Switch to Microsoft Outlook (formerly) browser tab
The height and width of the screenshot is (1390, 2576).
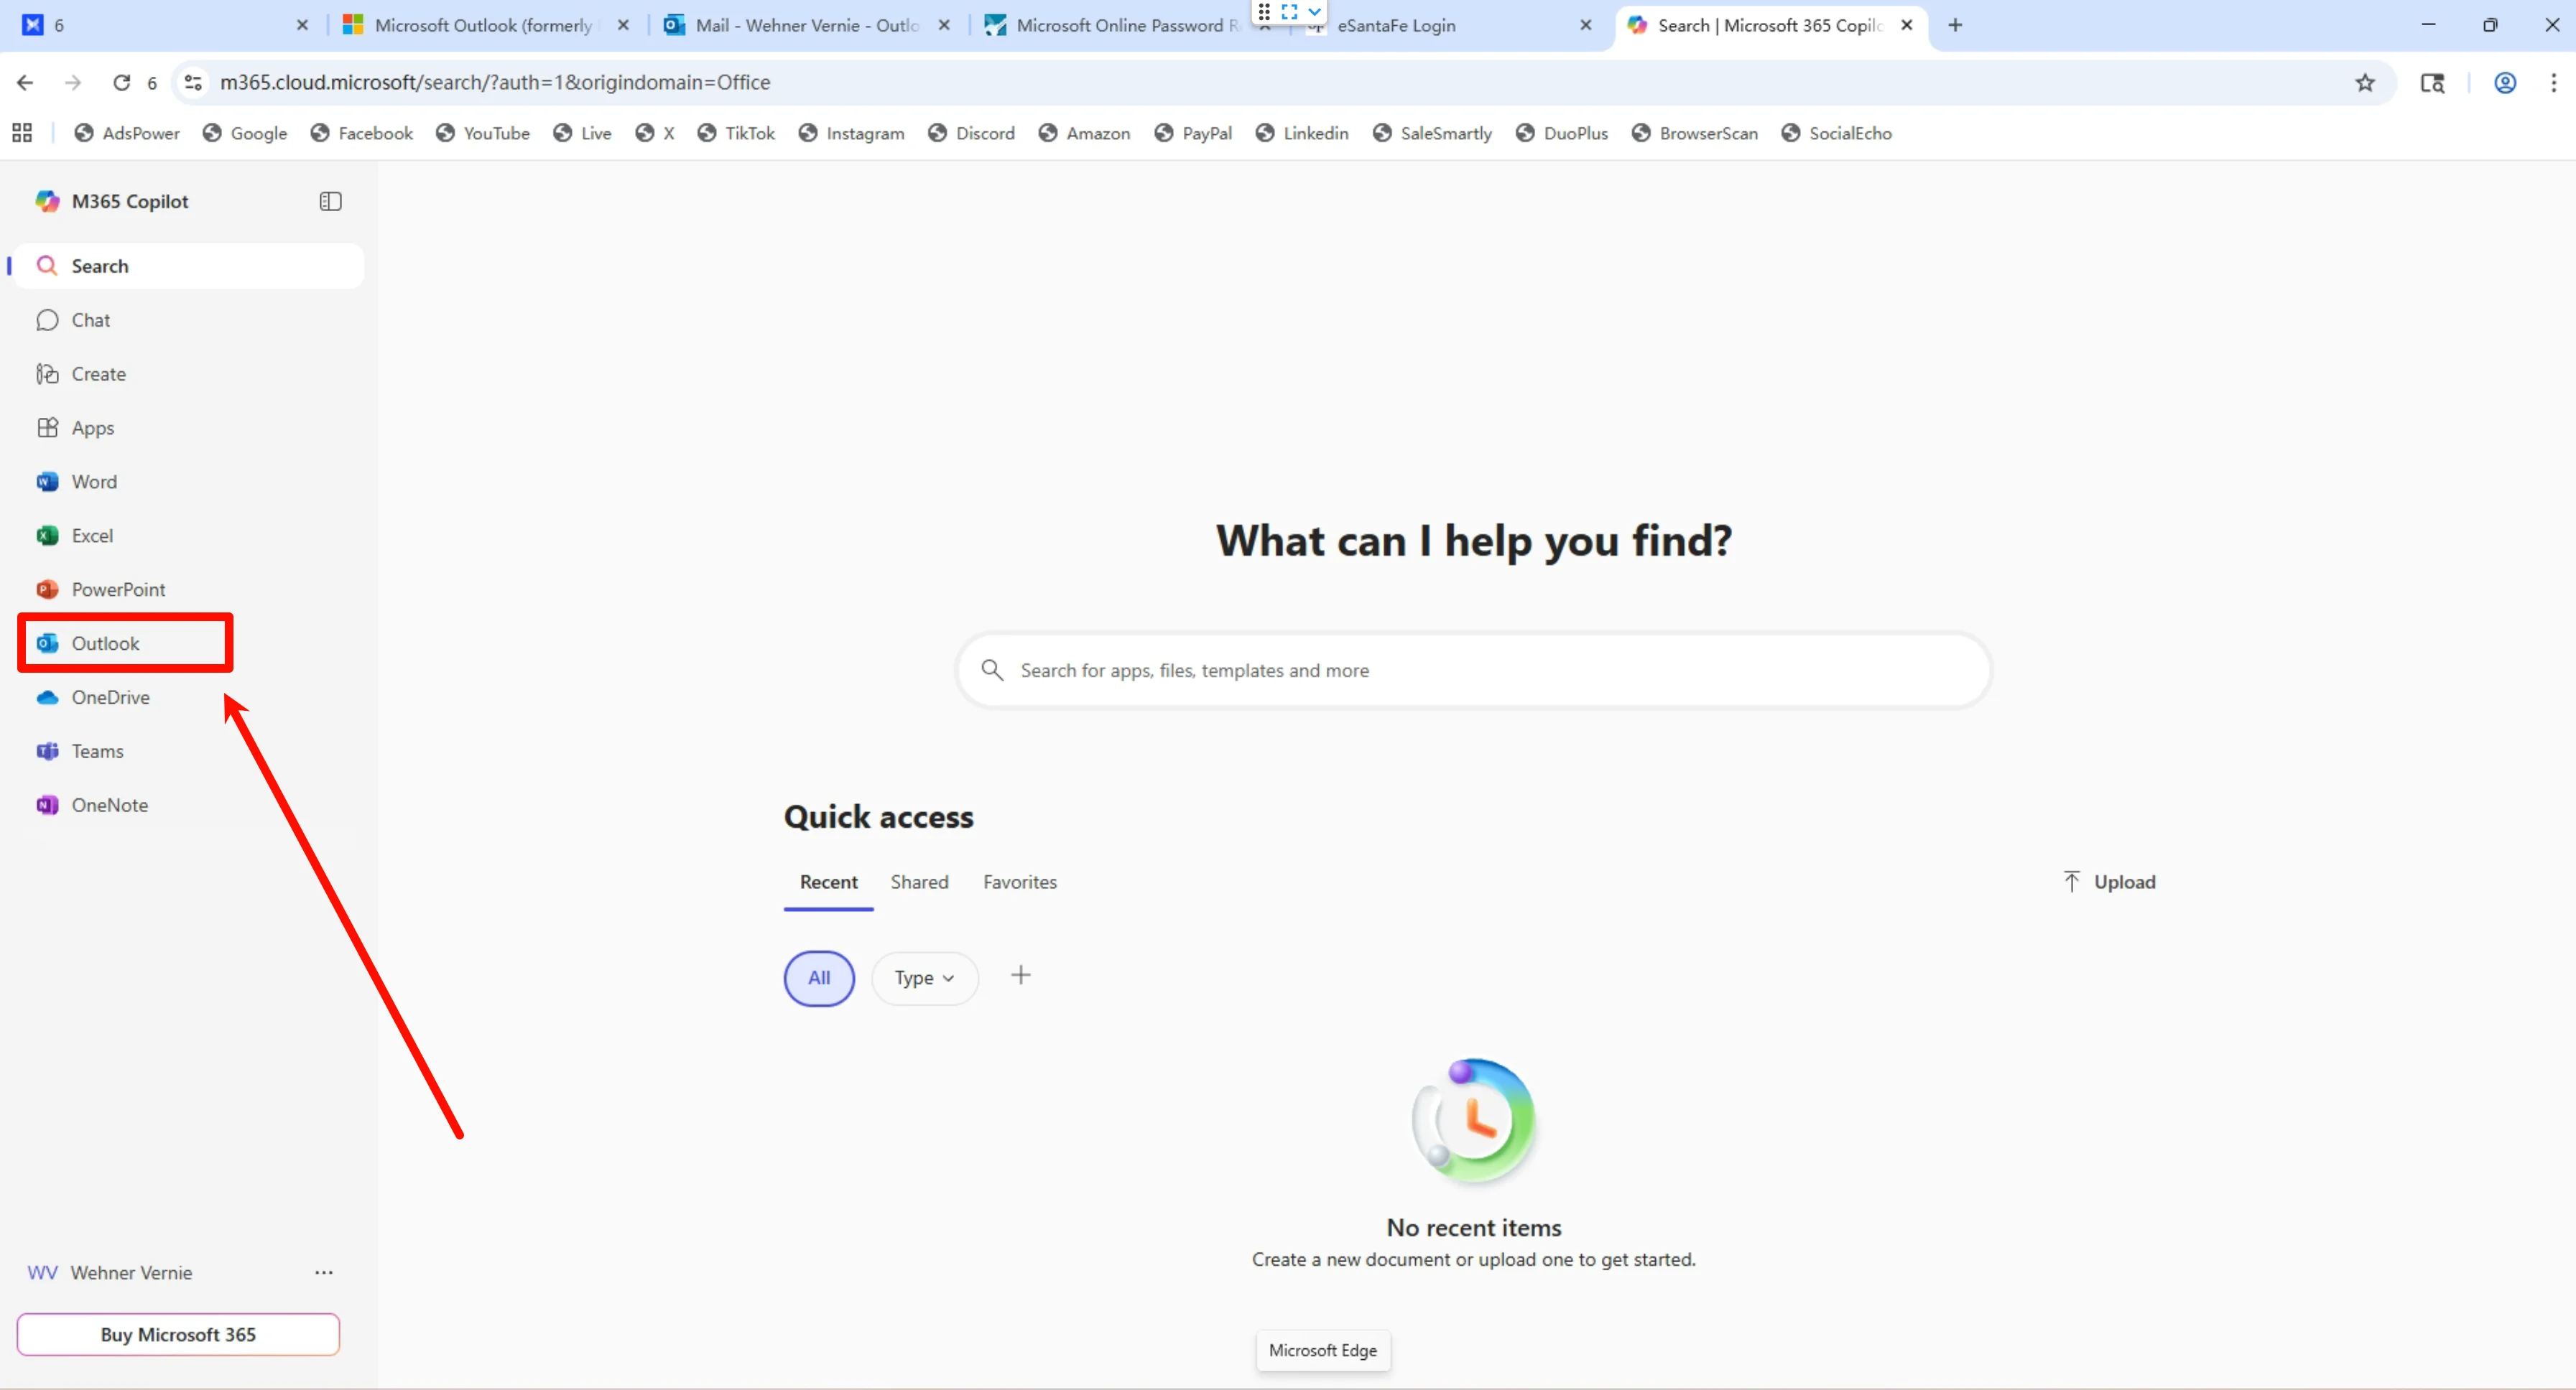click(x=485, y=25)
